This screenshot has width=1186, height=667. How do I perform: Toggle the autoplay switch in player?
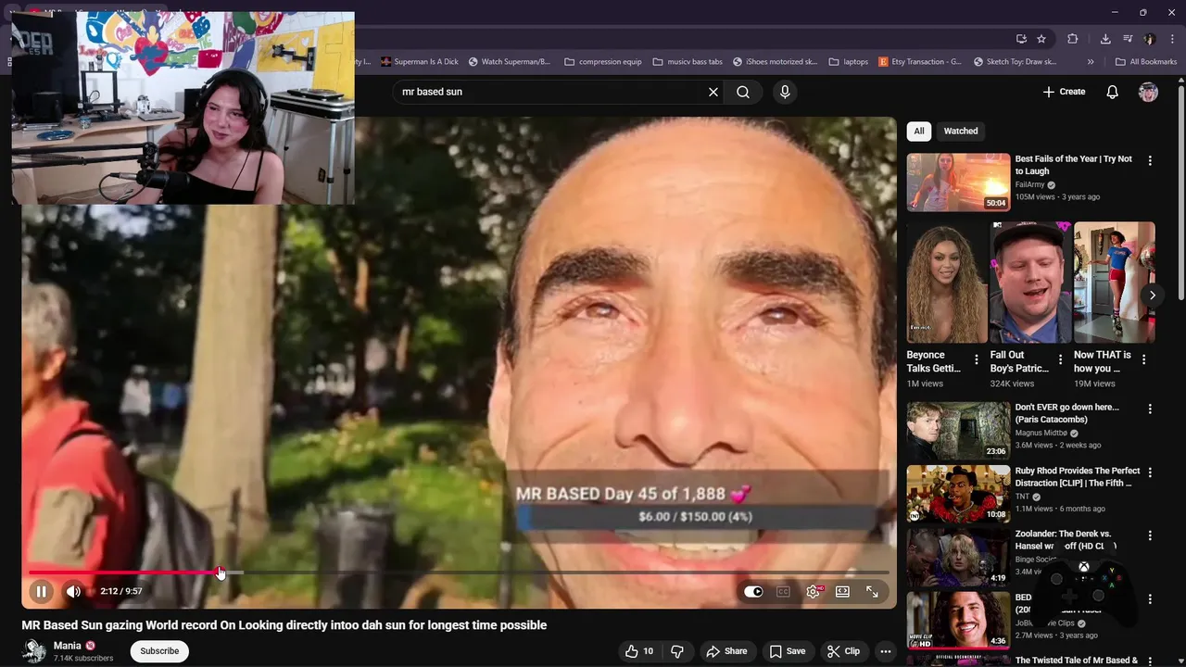[x=753, y=591]
